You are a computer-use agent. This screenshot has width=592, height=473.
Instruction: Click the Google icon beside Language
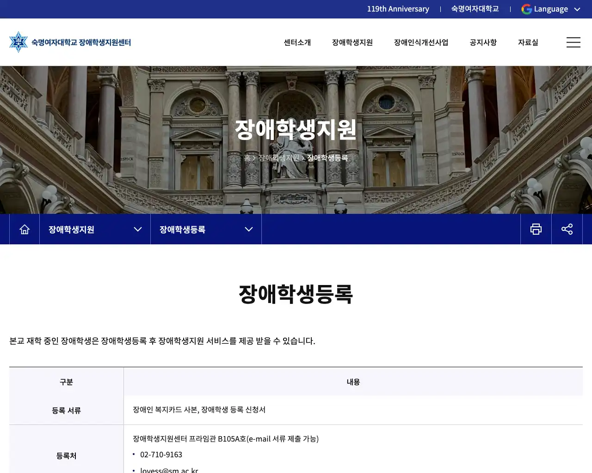[x=526, y=9]
